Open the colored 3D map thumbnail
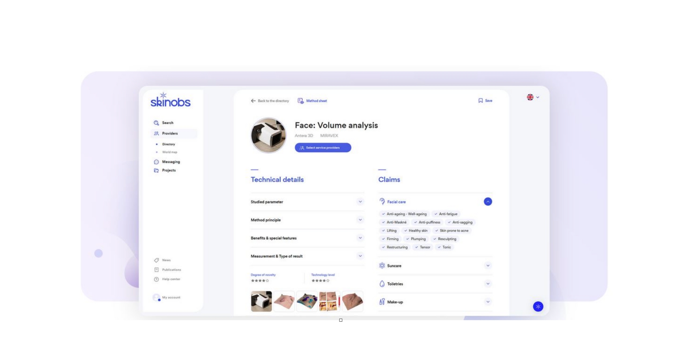The image size is (682, 352). coord(307,301)
